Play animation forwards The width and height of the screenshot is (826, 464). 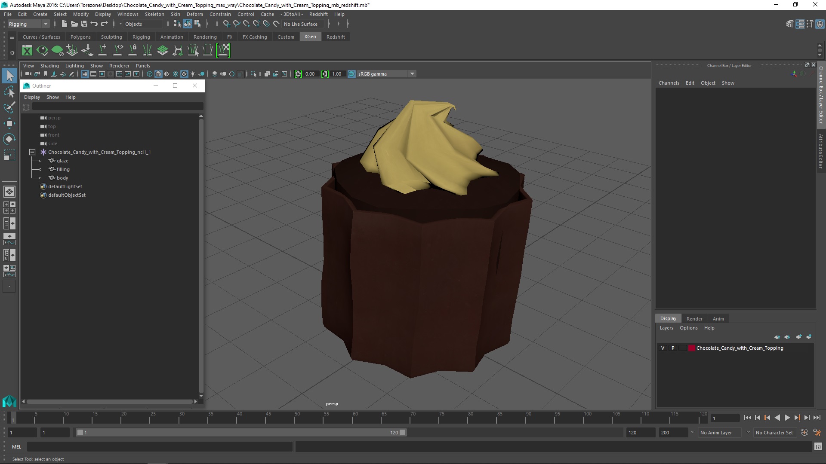point(787,418)
